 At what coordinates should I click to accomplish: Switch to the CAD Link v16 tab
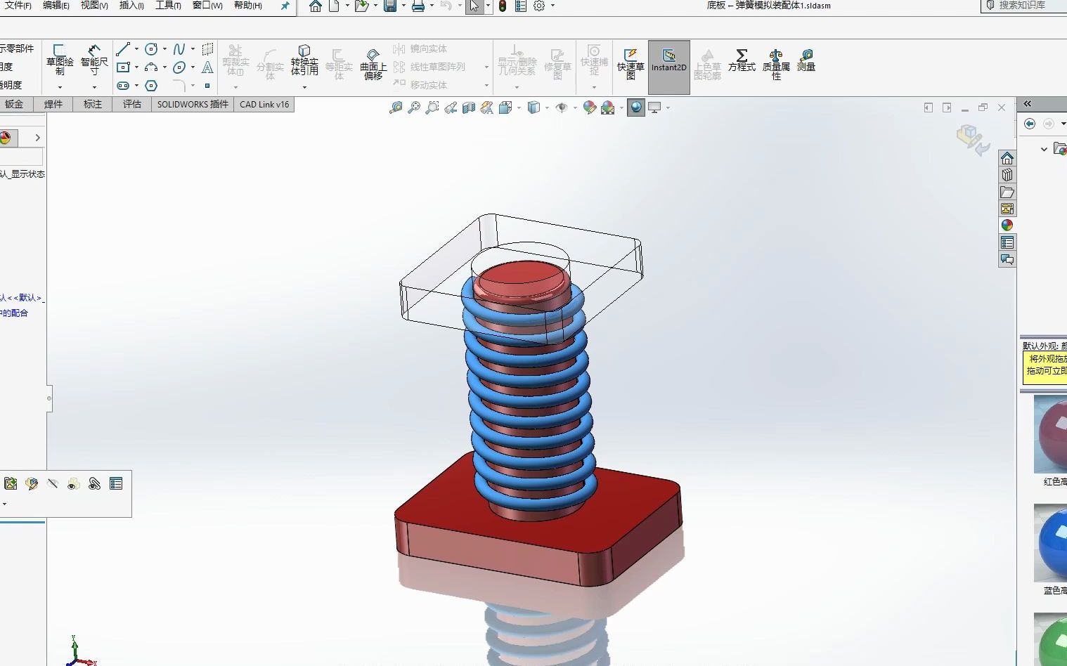pyautogui.click(x=264, y=104)
